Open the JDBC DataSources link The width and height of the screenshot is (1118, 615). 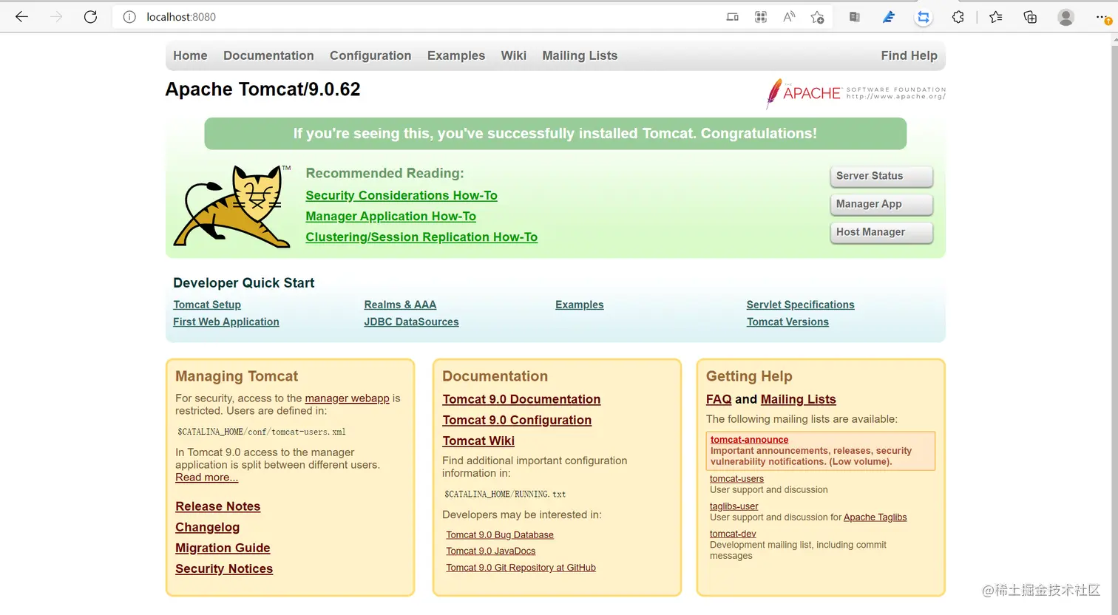[x=411, y=322]
